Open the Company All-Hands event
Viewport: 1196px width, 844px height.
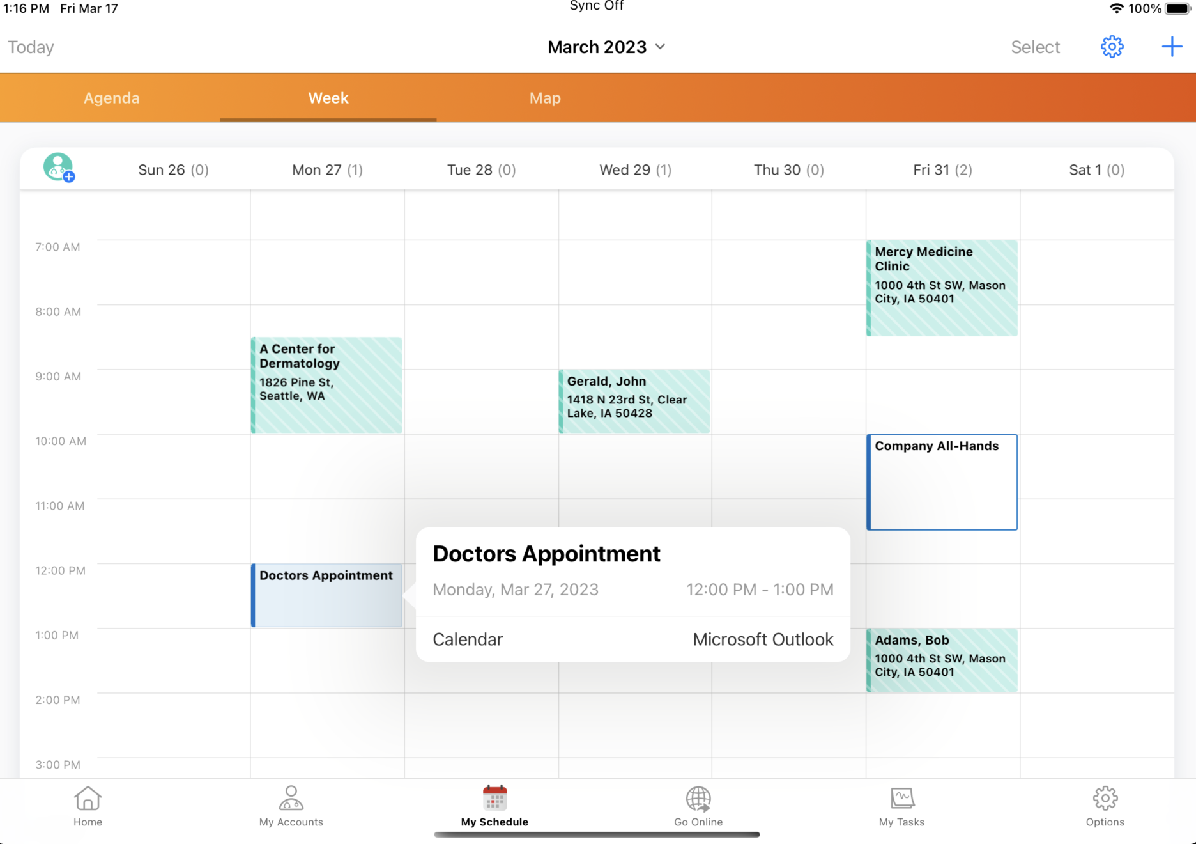[942, 482]
